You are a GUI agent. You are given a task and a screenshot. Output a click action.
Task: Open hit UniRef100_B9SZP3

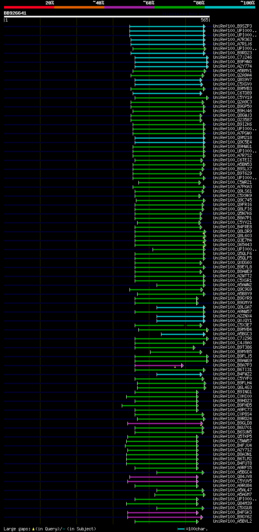coord(232,26)
